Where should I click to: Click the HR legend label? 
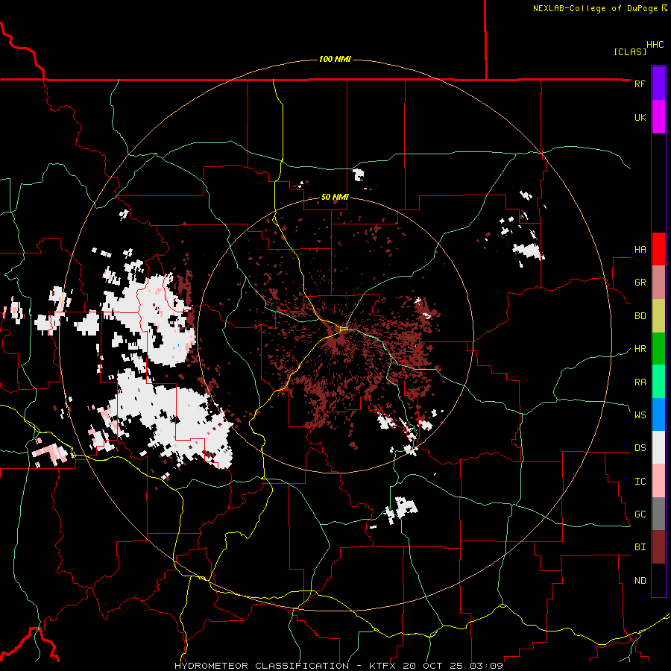(640, 349)
